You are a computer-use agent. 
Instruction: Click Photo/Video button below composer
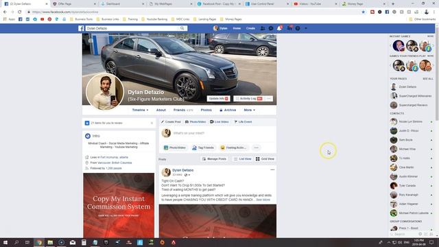point(175,148)
